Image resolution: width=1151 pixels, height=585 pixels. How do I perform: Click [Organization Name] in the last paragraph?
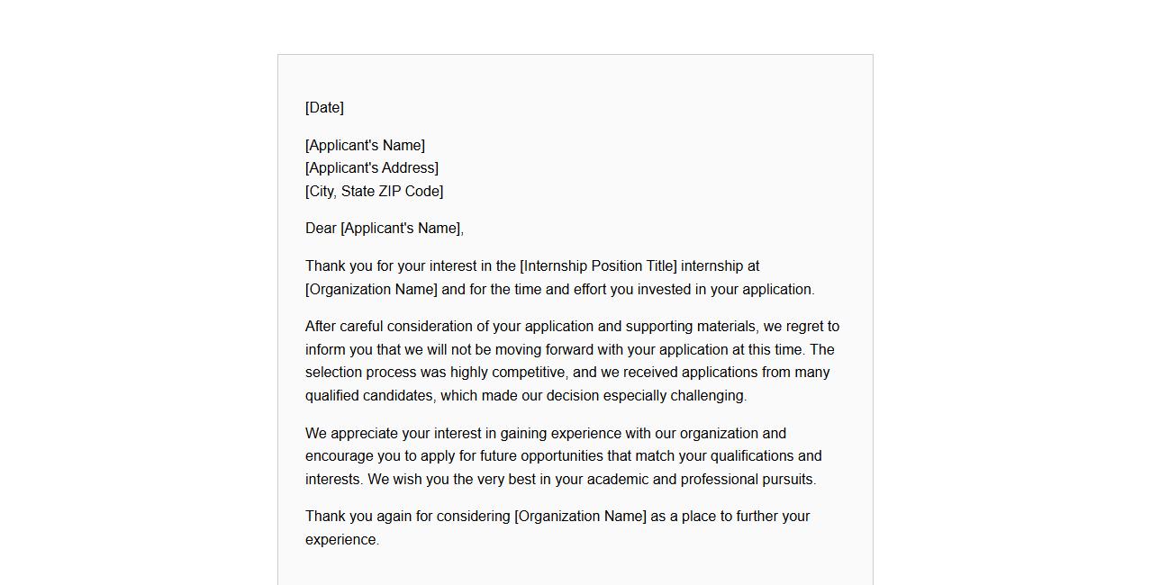pyautogui.click(x=580, y=517)
